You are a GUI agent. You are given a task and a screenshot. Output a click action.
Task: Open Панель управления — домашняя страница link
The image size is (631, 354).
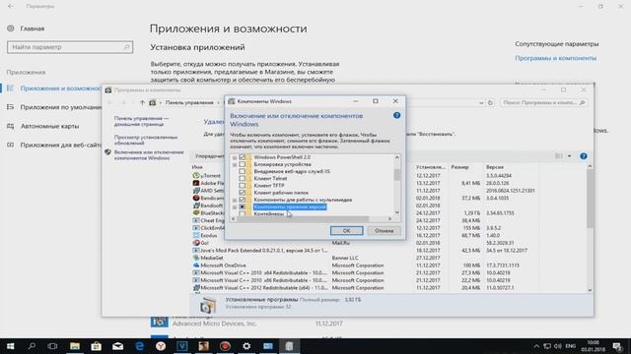point(141,121)
